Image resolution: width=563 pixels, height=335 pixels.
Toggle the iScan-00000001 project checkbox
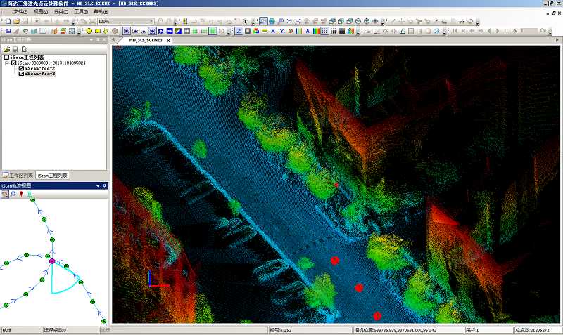(x=13, y=63)
